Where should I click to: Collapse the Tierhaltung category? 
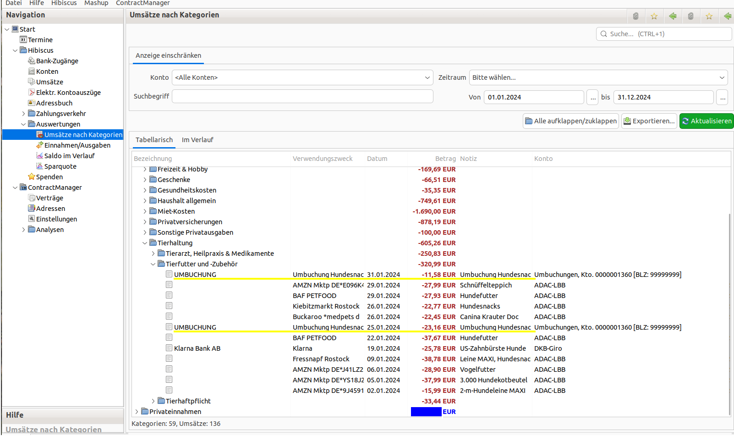coord(145,243)
